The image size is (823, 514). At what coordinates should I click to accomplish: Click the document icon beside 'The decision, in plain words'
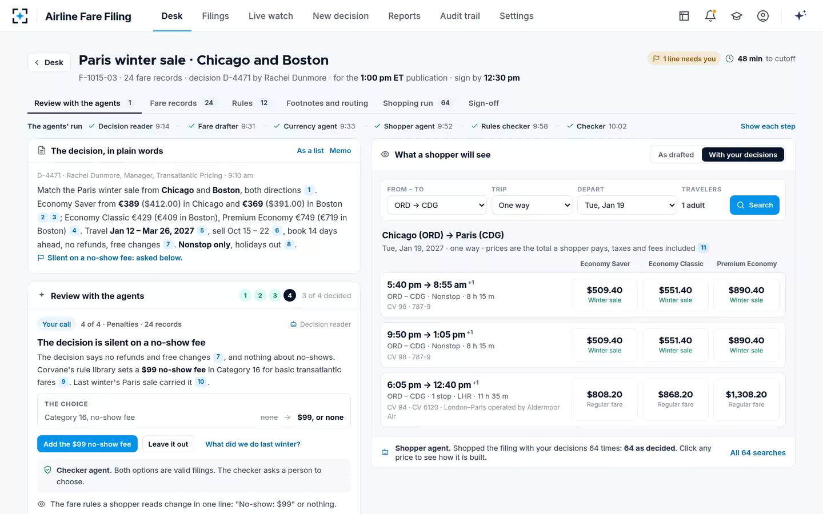click(x=42, y=151)
